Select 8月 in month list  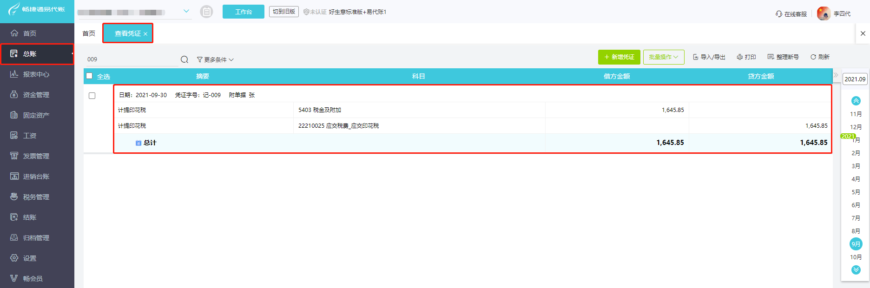click(856, 231)
